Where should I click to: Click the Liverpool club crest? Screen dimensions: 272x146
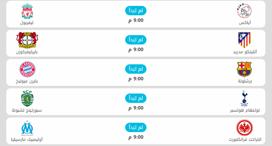coord(27,11)
